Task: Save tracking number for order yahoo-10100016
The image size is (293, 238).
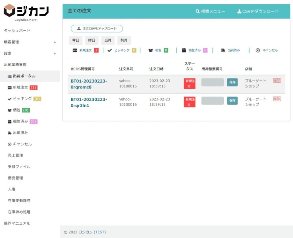Action: click(232, 101)
